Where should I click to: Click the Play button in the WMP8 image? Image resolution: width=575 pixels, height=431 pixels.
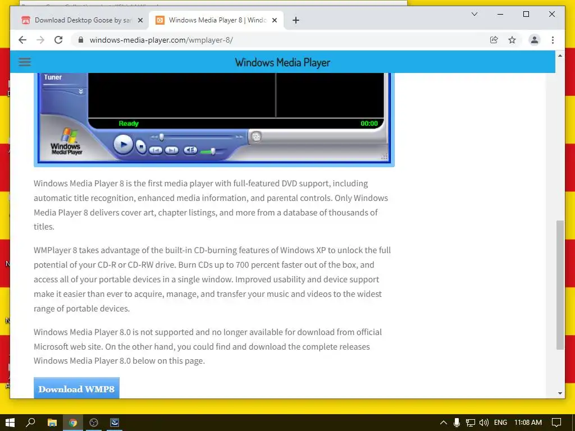[123, 144]
